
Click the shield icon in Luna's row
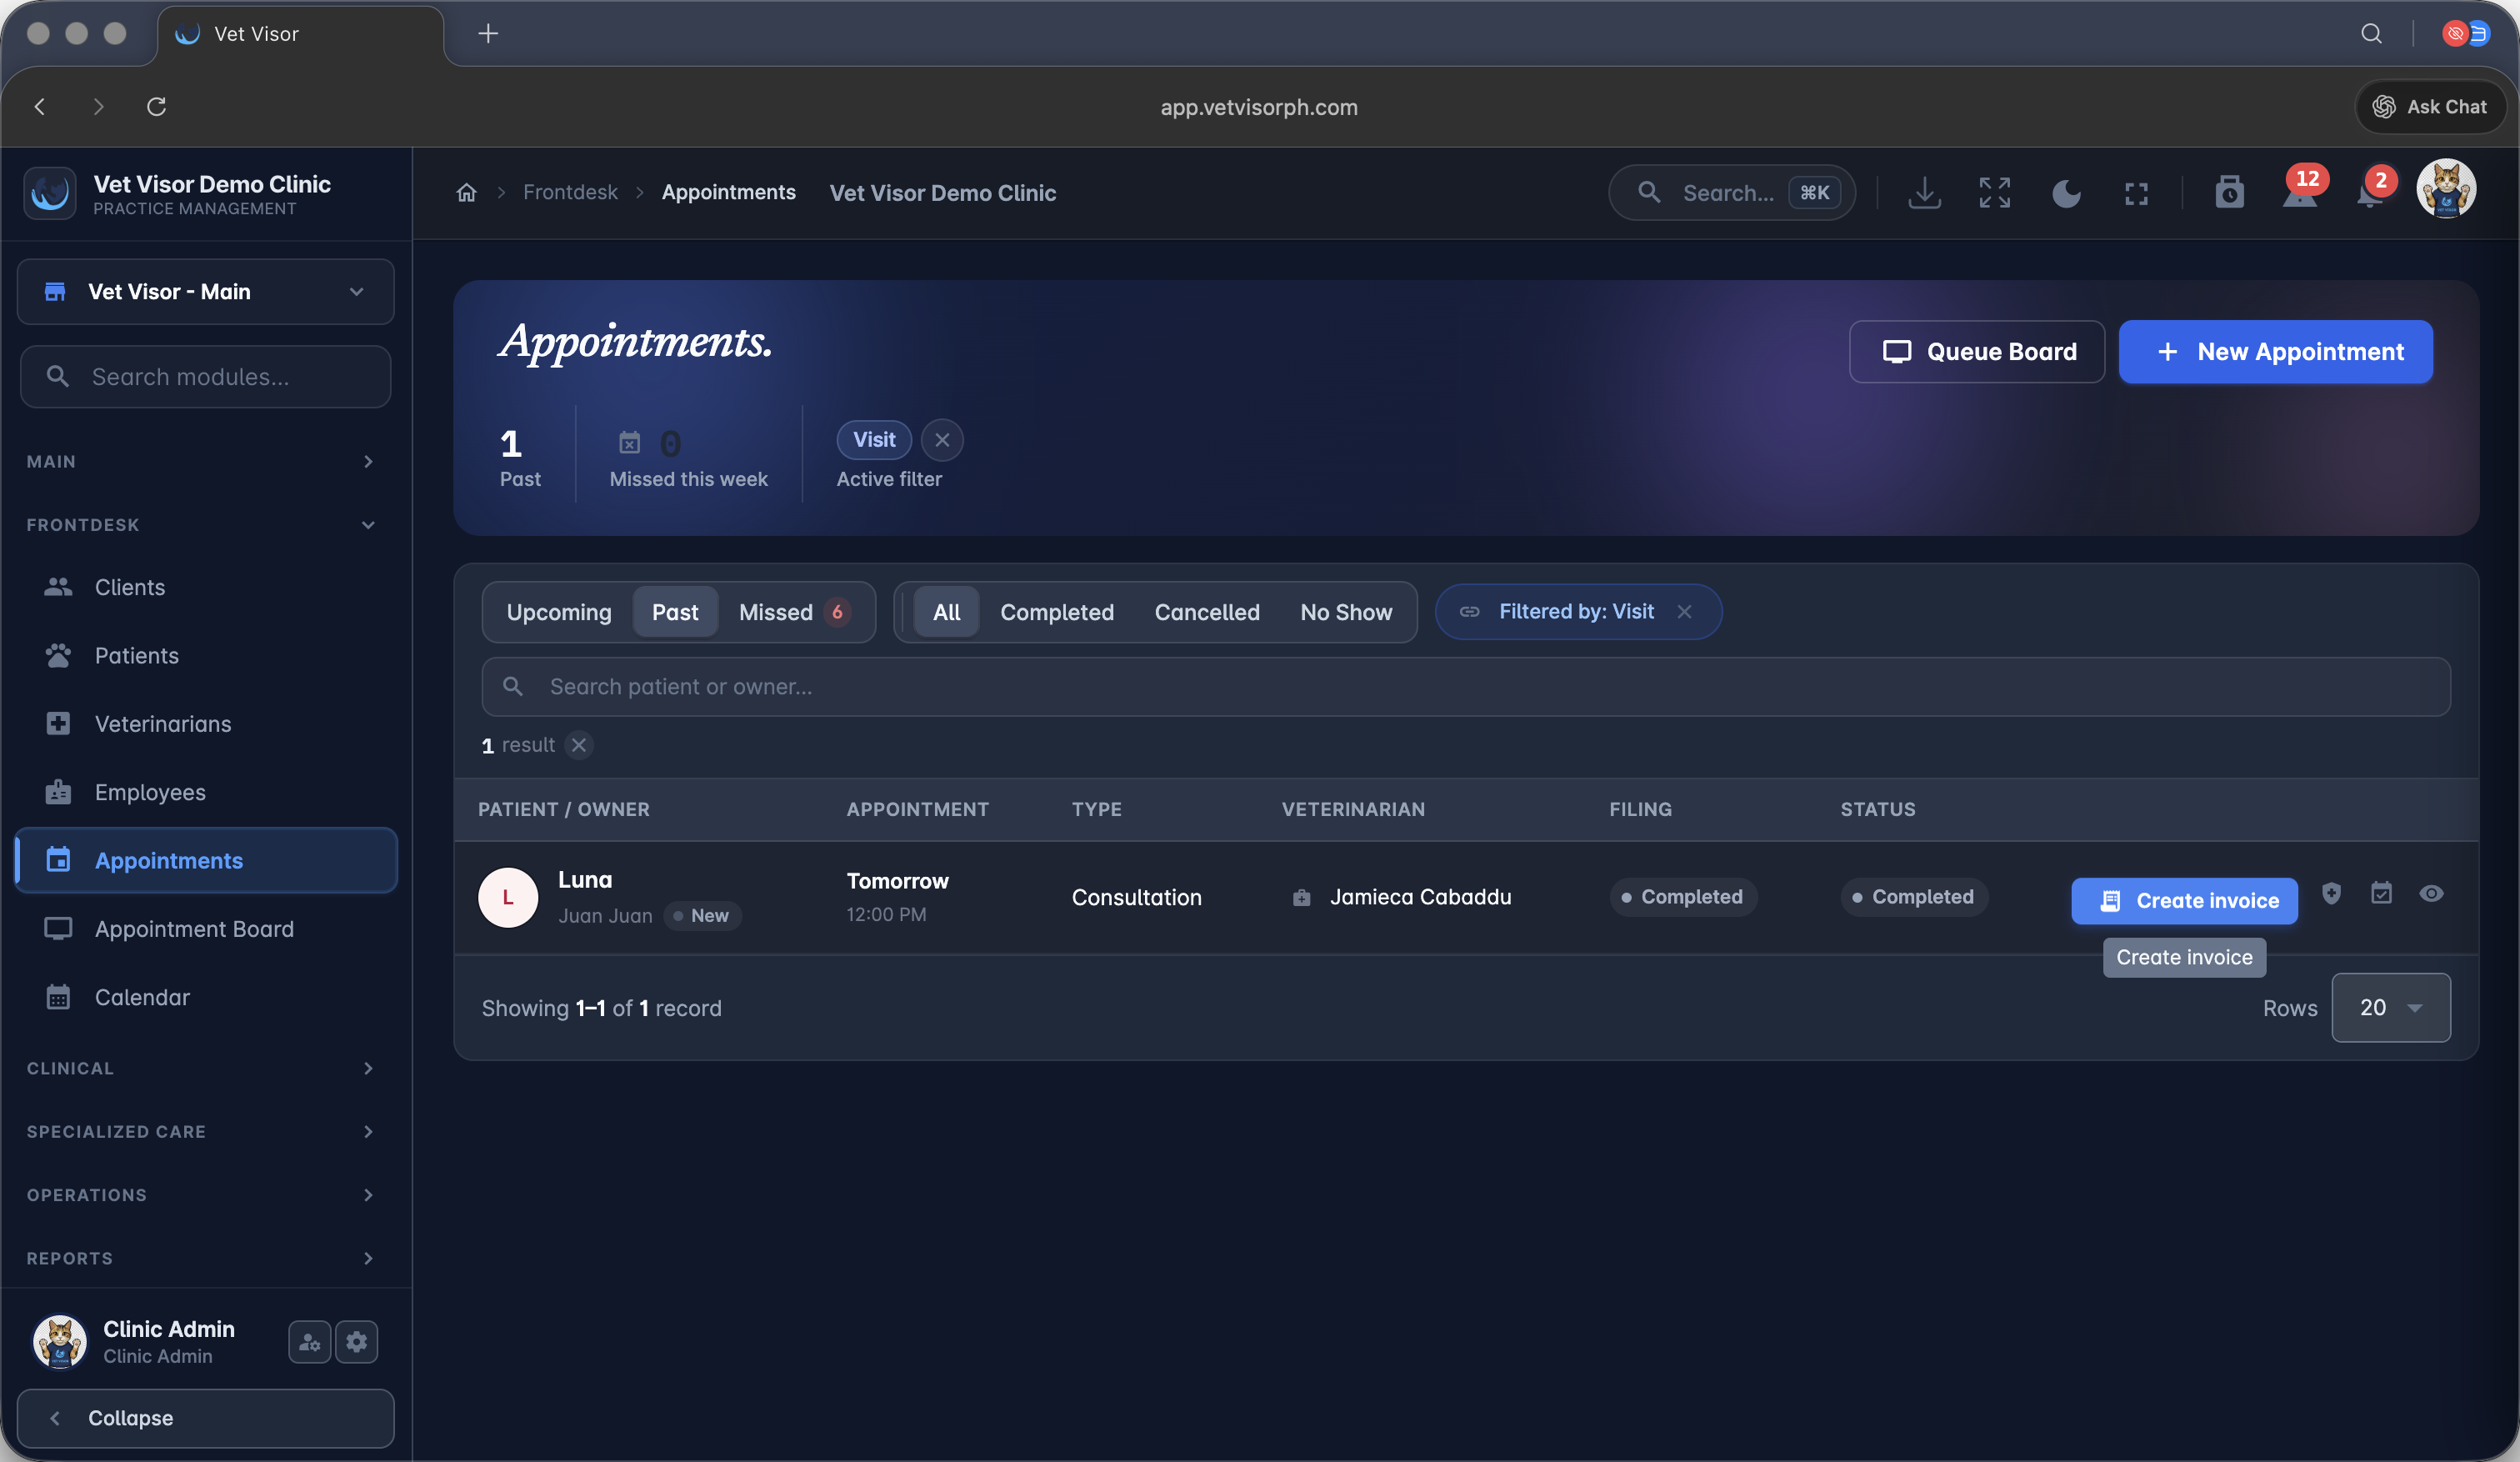(x=2331, y=894)
